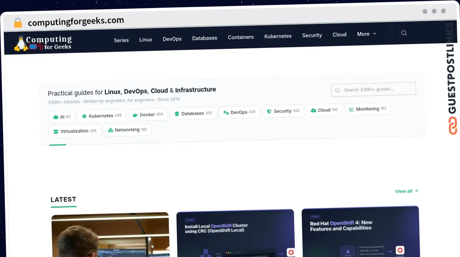The image size is (460, 257).
Task: Open the Red Hat OpenShift 4 article
Action: (360, 231)
